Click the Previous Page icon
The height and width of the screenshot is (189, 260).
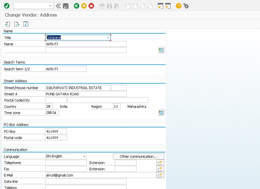pos(135,6)
